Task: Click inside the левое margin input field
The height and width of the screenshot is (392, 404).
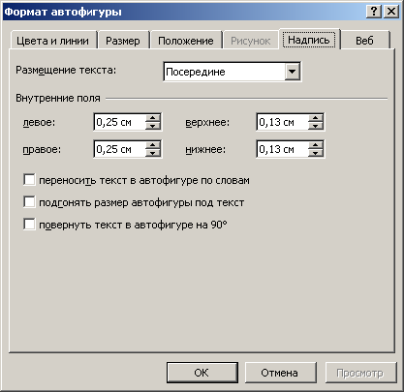Action: [120, 122]
